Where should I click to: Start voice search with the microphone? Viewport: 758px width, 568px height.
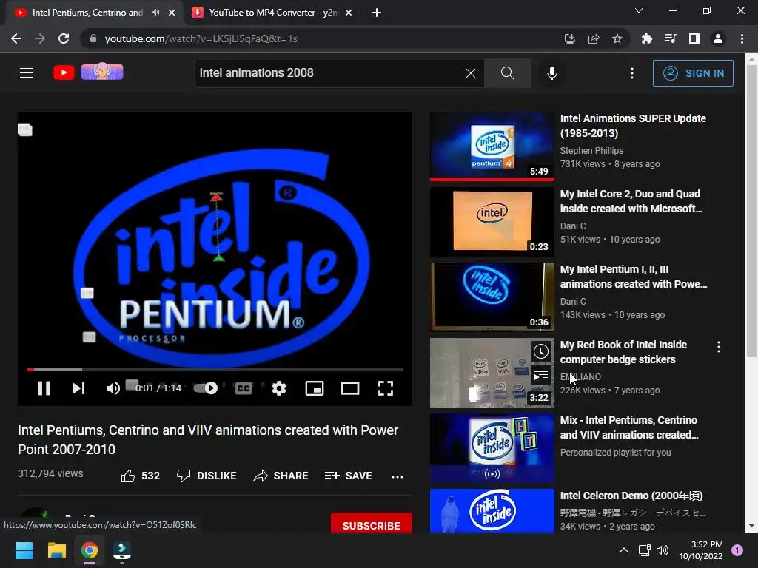552,73
